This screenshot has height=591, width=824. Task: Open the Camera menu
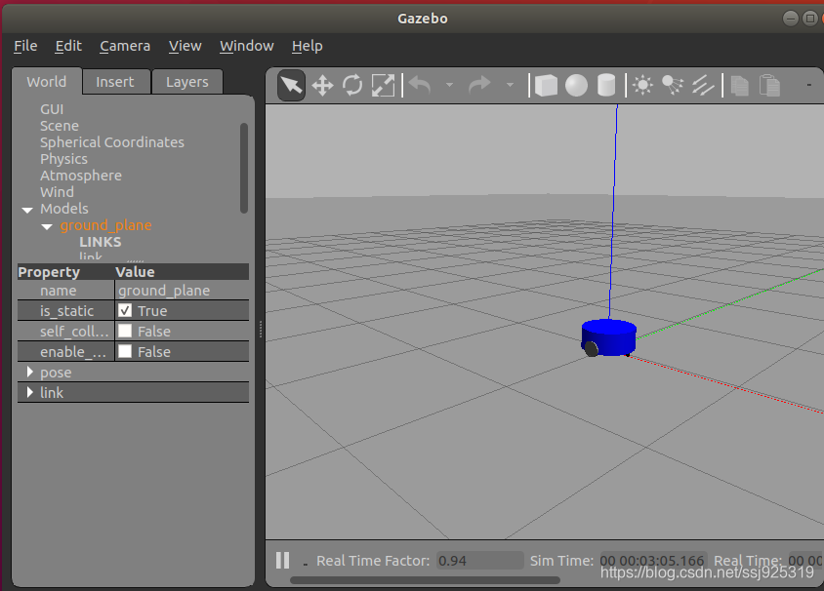pos(125,46)
